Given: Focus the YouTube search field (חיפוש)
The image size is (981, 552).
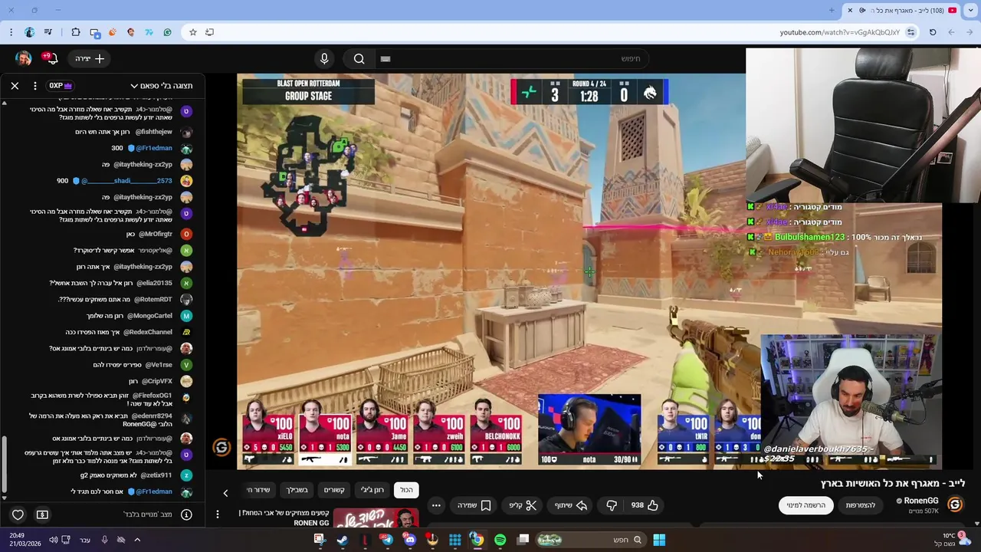Looking at the screenshot, I should [511, 58].
